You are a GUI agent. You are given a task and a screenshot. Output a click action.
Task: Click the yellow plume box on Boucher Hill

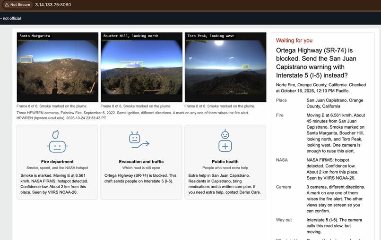tap(131, 65)
